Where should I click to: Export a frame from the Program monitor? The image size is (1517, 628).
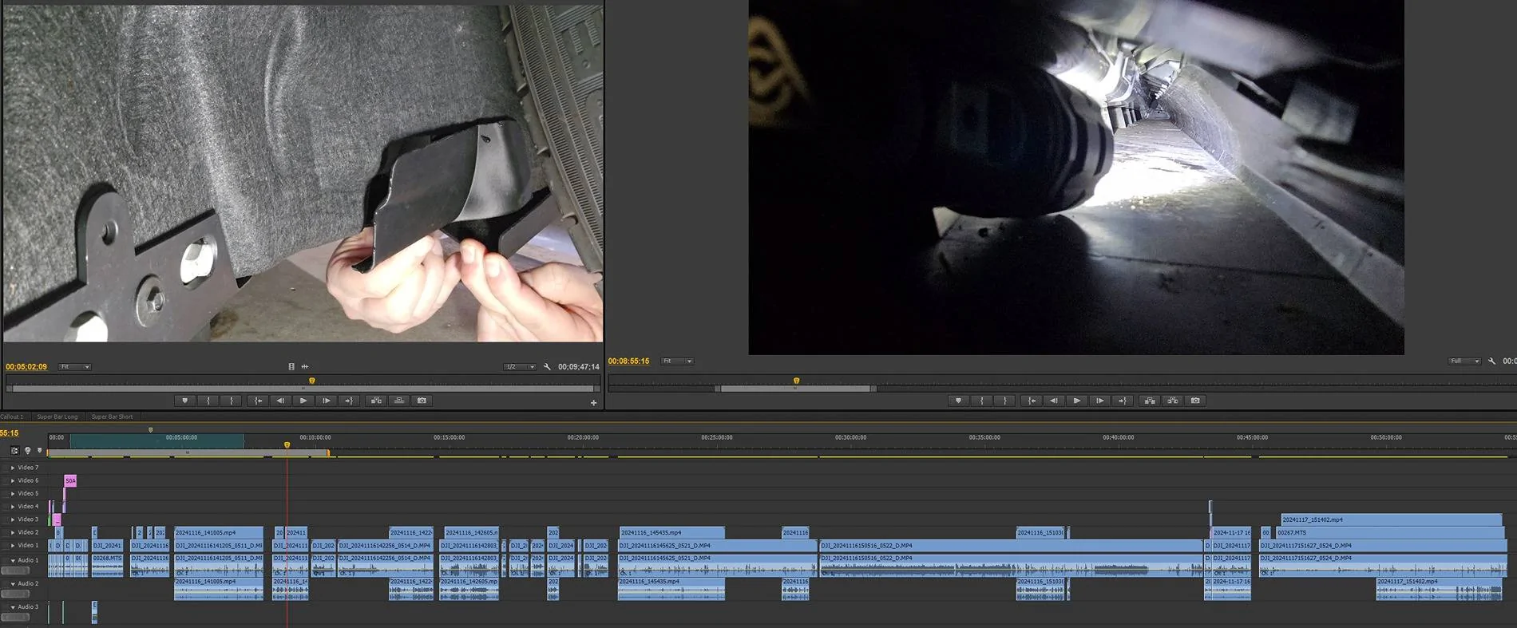[x=1195, y=401]
